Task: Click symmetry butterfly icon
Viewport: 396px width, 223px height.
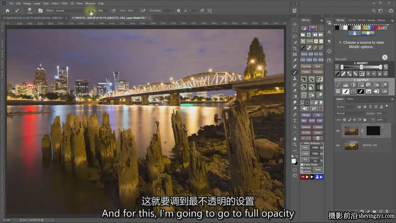Action: tap(210, 11)
